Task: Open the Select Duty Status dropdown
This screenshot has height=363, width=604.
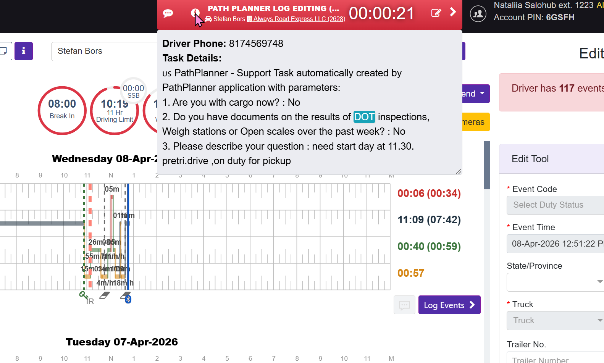Action: point(555,205)
